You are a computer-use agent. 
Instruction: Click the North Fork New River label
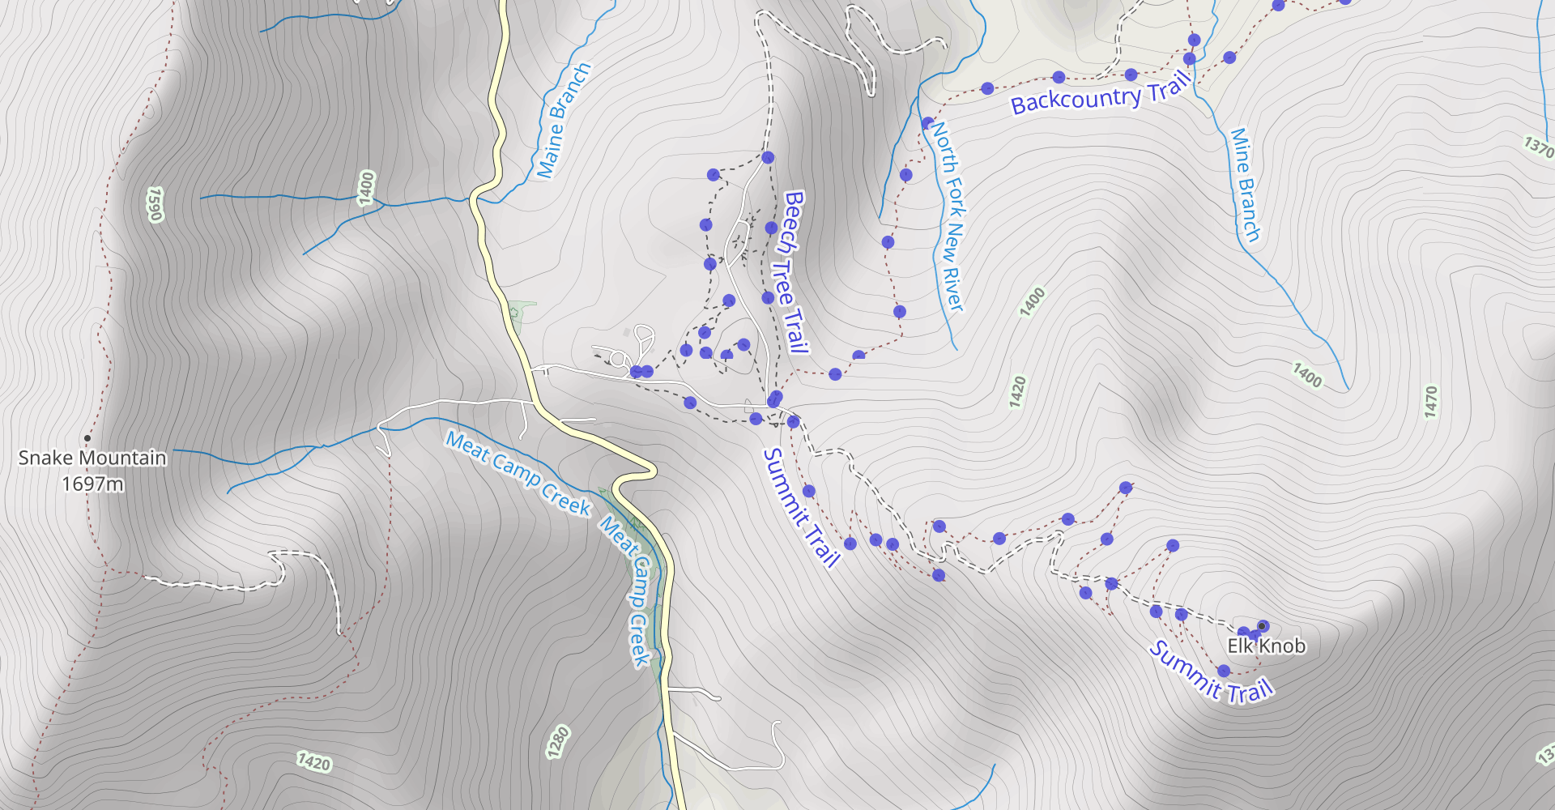click(x=948, y=216)
